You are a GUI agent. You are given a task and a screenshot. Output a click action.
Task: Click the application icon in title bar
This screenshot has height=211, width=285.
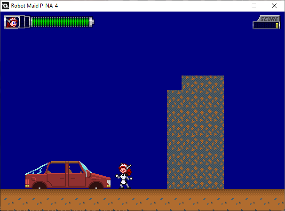(x=5, y=6)
